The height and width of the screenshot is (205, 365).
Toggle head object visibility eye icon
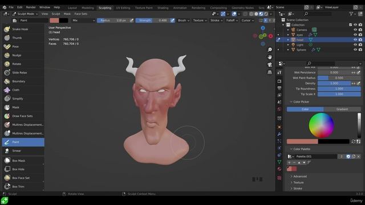pos(355,40)
